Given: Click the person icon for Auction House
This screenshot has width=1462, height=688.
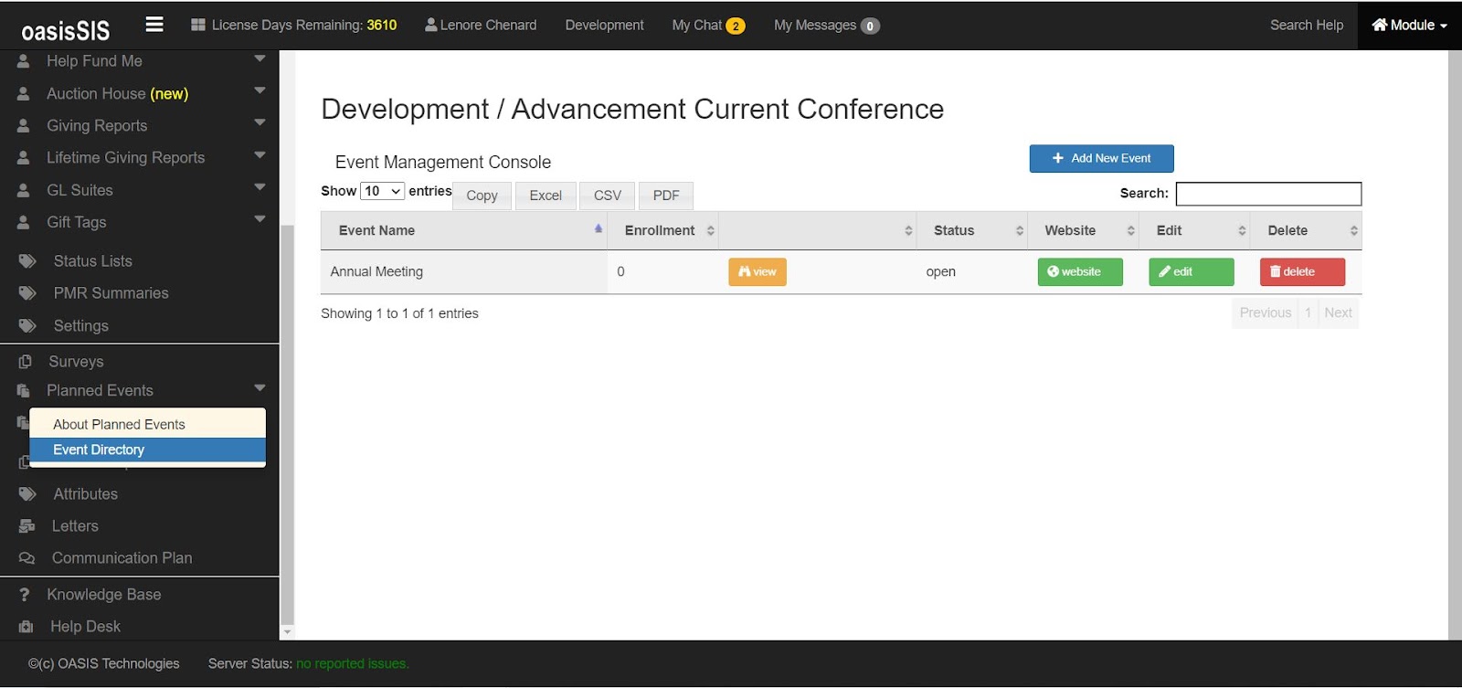Looking at the screenshot, I should [x=24, y=93].
